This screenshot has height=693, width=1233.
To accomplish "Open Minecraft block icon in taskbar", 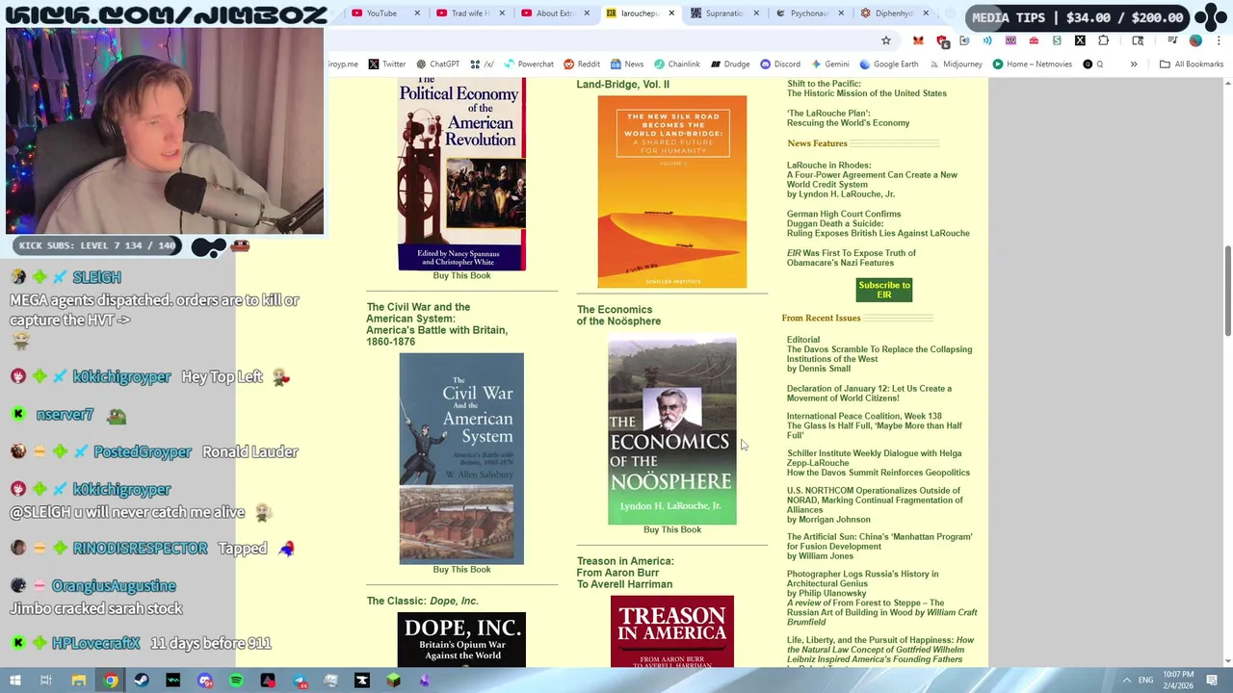I will [x=394, y=680].
